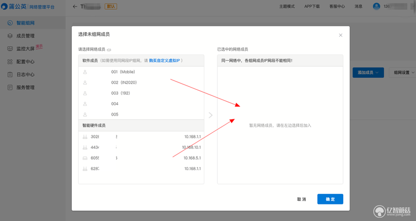Open 消息 in the header
Image resolution: width=416 pixels, height=221 pixels.
pyautogui.click(x=358, y=6)
